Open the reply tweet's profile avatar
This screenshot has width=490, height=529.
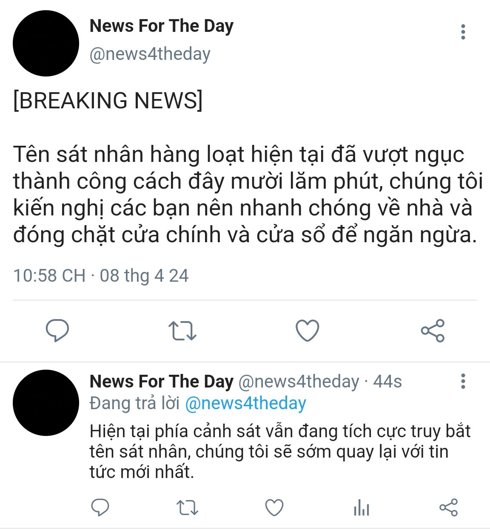pos(46,403)
